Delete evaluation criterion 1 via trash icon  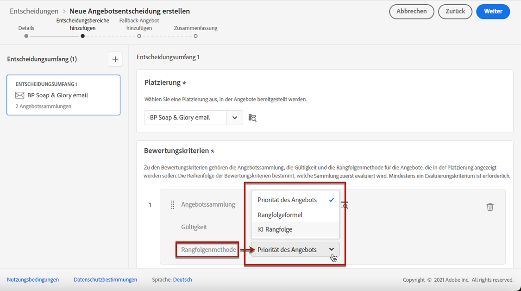pyautogui.click(x=490, y=207)
